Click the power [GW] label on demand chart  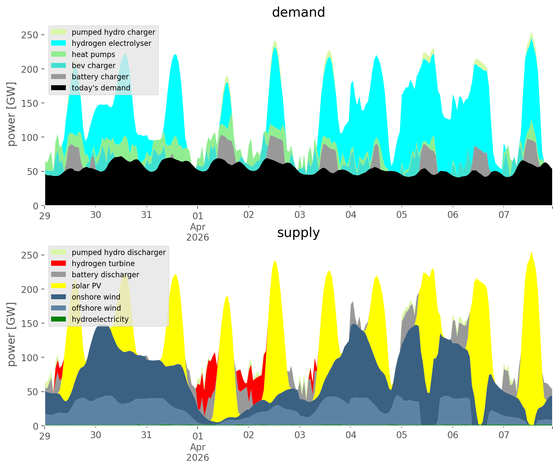pyautogui.click(x=11, y=114)
